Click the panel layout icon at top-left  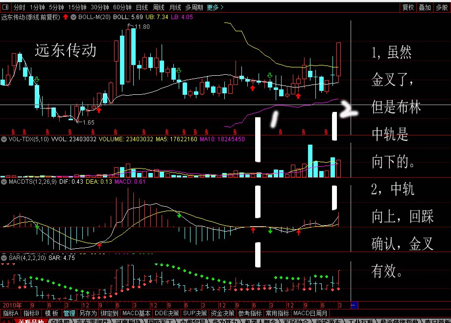[6, 7]
